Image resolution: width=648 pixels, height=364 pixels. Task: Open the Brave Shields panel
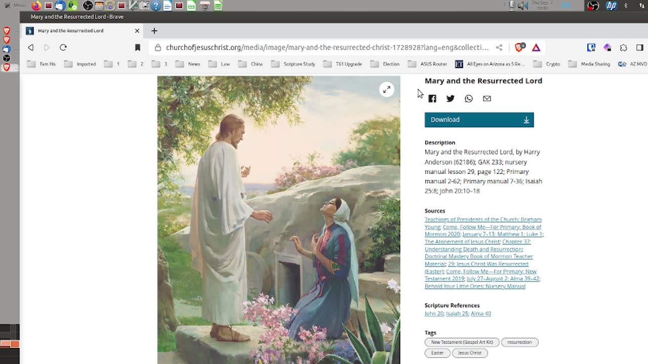click(x=519, y=48)
